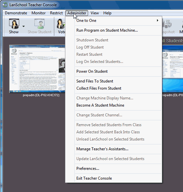183x192 pixels.
Task: Open the Demonstrate menu
Action: pyautogui.click(x=16, y=13)
